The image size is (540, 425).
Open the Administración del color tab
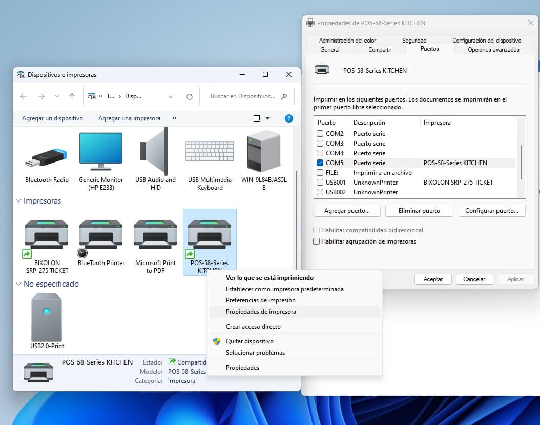click(x=347, y=41)
